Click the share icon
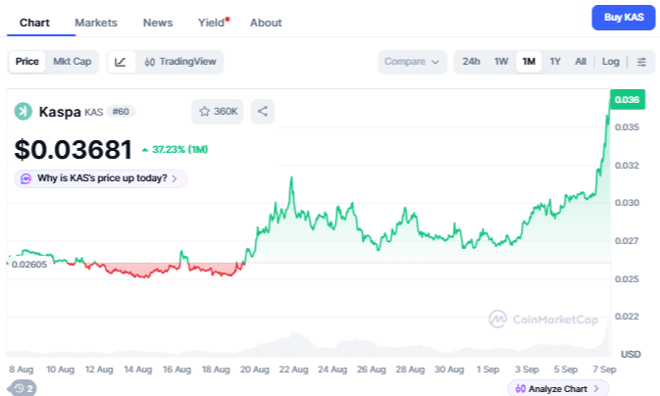The height and width of the screenshot is (396, 660). (262, 112)
